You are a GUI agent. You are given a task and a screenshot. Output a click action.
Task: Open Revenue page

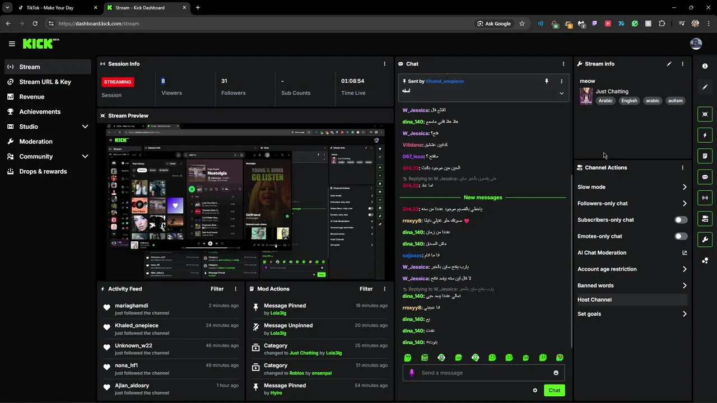point(47,97)
